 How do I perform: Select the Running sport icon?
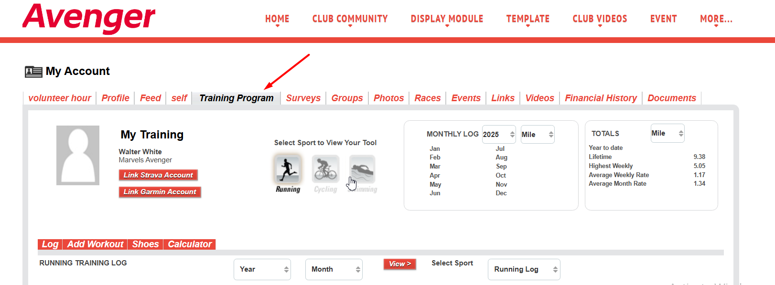coord(288,169)
